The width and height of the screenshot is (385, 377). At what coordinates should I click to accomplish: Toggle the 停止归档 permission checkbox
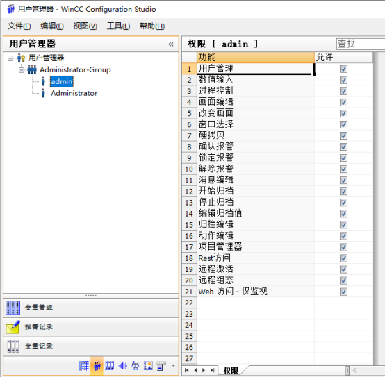(343, 203)
